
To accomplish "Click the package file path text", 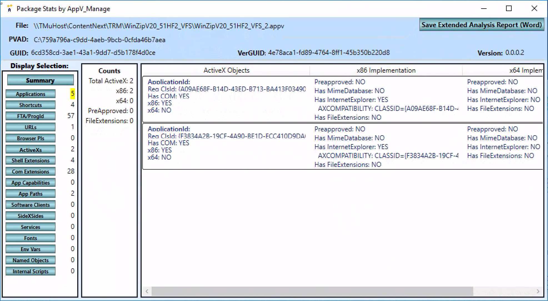I will pyautogui.click(x=159, y=26).
